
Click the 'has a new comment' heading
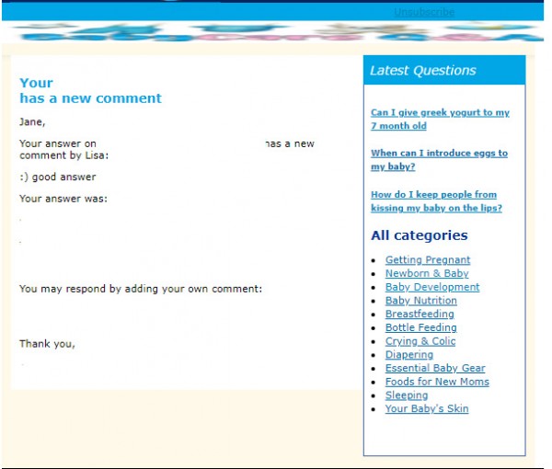pos(90,98)
